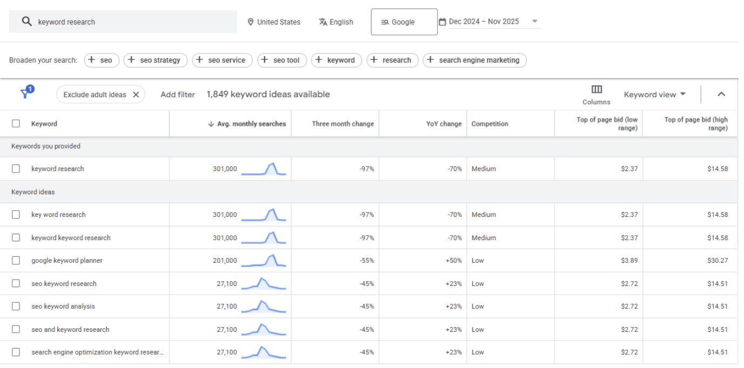Toggle the select-all keywords checkbox
Image resolution: width=744 pixels, height=368 pixels.
pyautogui.click(x=15, y=123)
